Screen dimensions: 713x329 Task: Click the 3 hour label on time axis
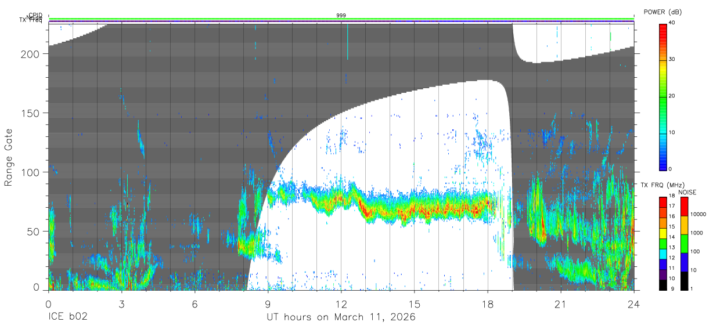[121, 303]
